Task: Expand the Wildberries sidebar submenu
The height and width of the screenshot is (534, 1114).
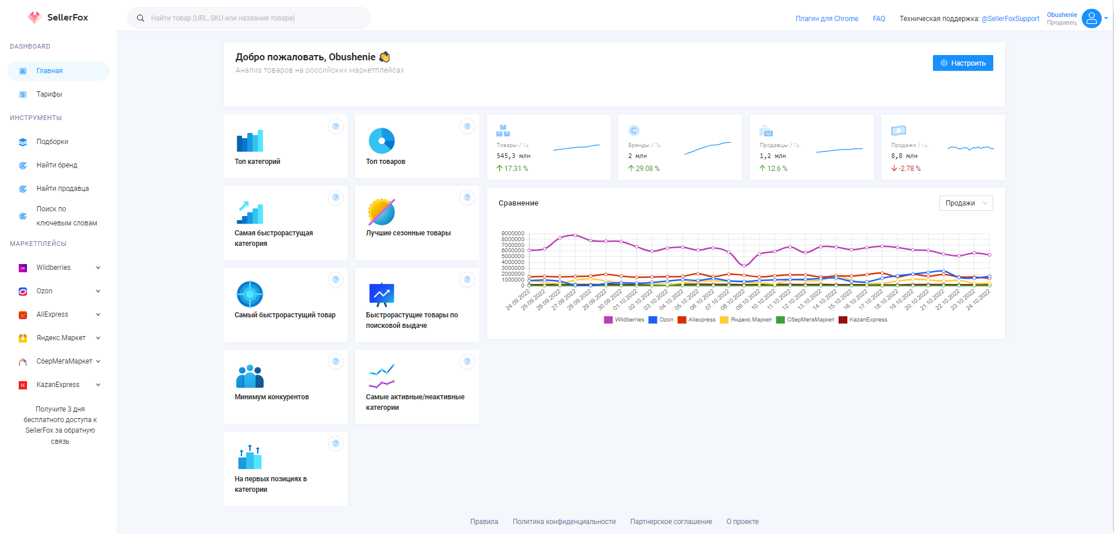Action: (98, 268)
